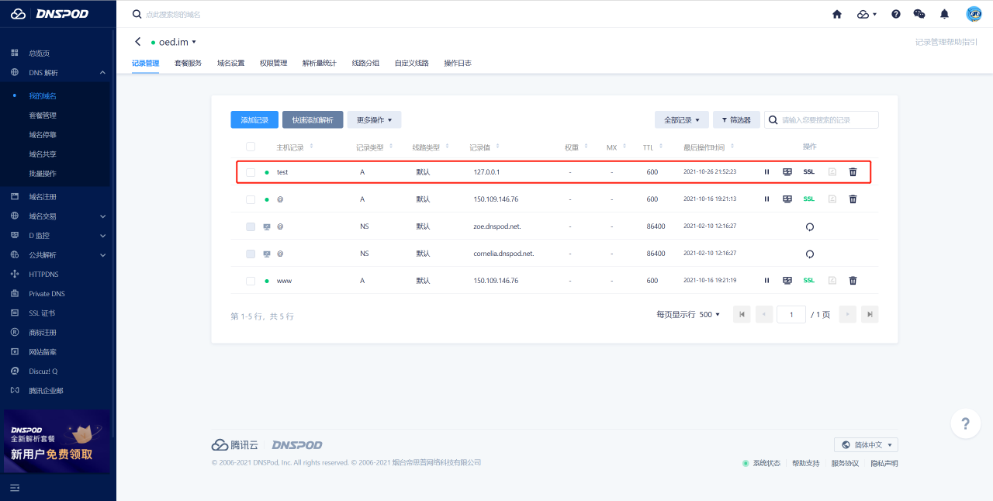Open the 更多操作 dropdown
993x501 pixels.
374,120
